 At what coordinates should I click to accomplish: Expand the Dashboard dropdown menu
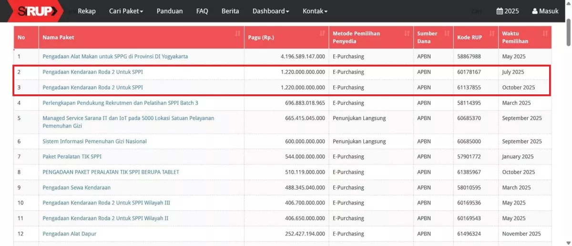[x=270, y=11]
